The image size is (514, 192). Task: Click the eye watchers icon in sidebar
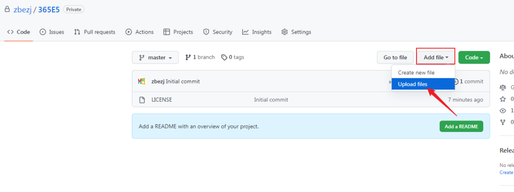click(503, 110)
